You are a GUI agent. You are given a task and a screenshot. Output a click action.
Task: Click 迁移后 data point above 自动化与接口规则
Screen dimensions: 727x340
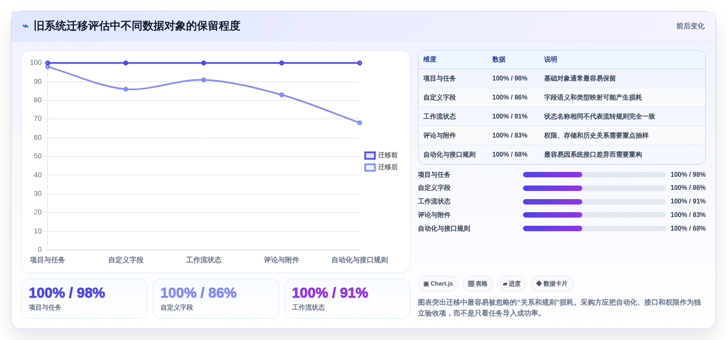click(x=360, y=123)
